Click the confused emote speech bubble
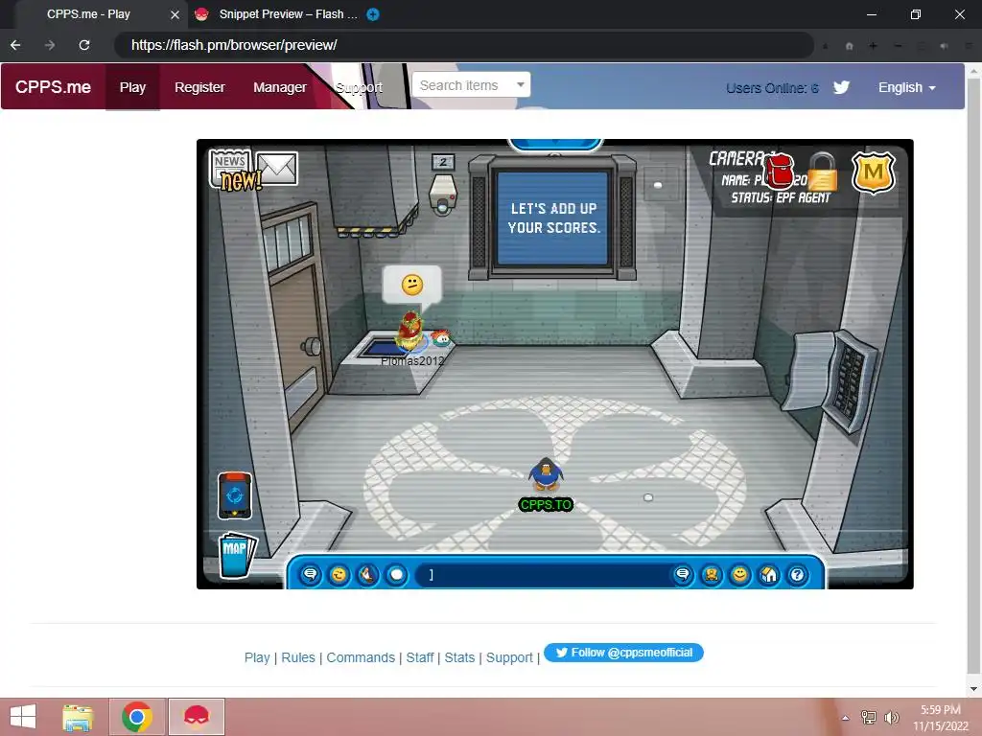 pyautogui.click(x=412, y=285)
